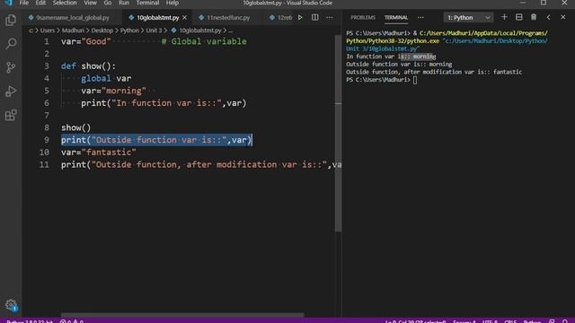Open the Explorer view in activity bar
This screenshot has height=323, width=575.
point(11,20)
